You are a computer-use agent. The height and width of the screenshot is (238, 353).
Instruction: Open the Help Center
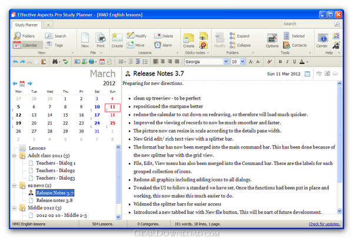[x=322, y=41]
